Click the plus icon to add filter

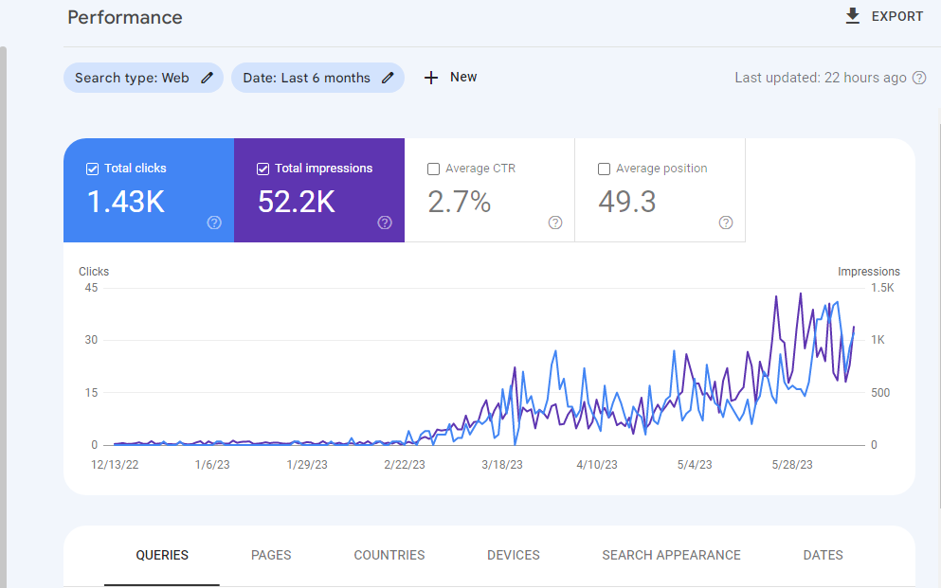(431, 78)
